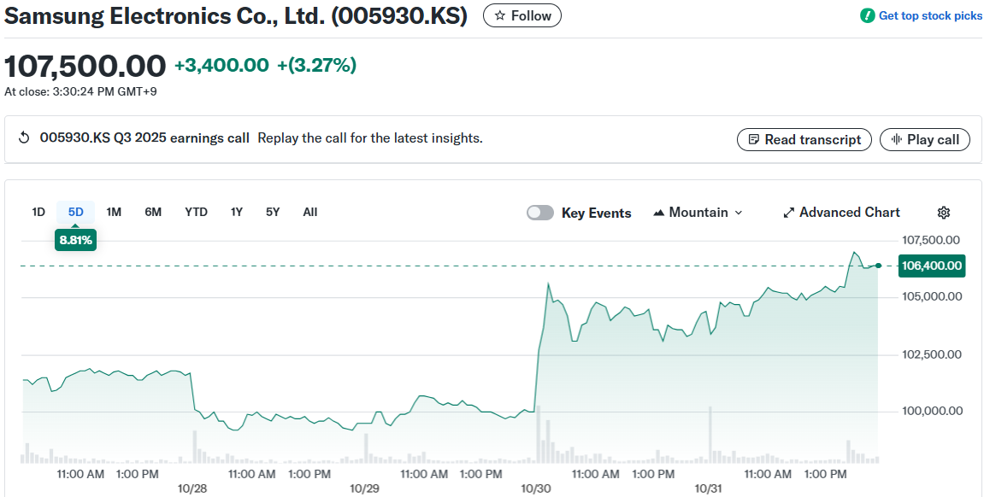Toggle the Key Events switch

point(540,213)
